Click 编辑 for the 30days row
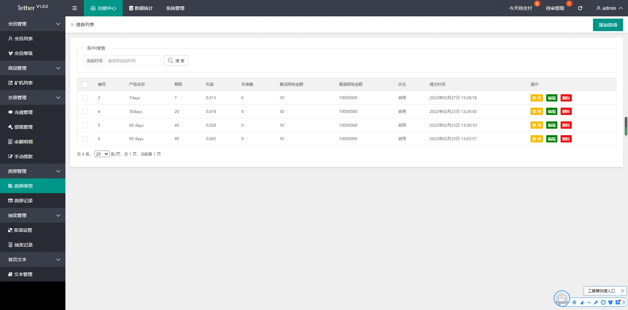Viewport: 628px width, 310px height. pos(551,112)
